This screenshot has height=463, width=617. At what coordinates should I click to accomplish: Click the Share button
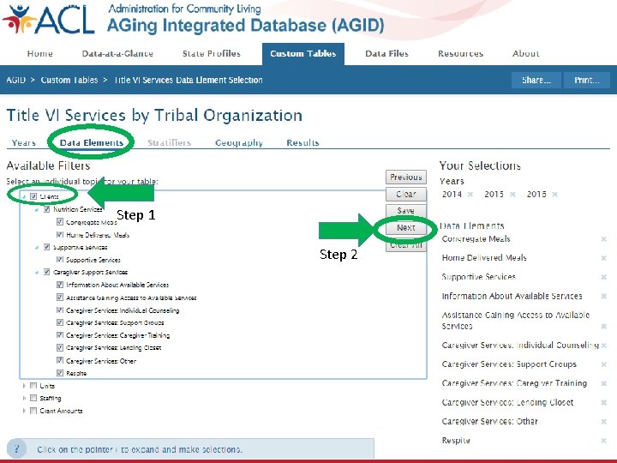536,81
